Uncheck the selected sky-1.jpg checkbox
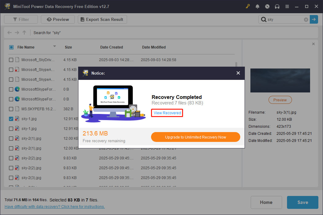This screenshot has height=215, width=323. (11, 119)
